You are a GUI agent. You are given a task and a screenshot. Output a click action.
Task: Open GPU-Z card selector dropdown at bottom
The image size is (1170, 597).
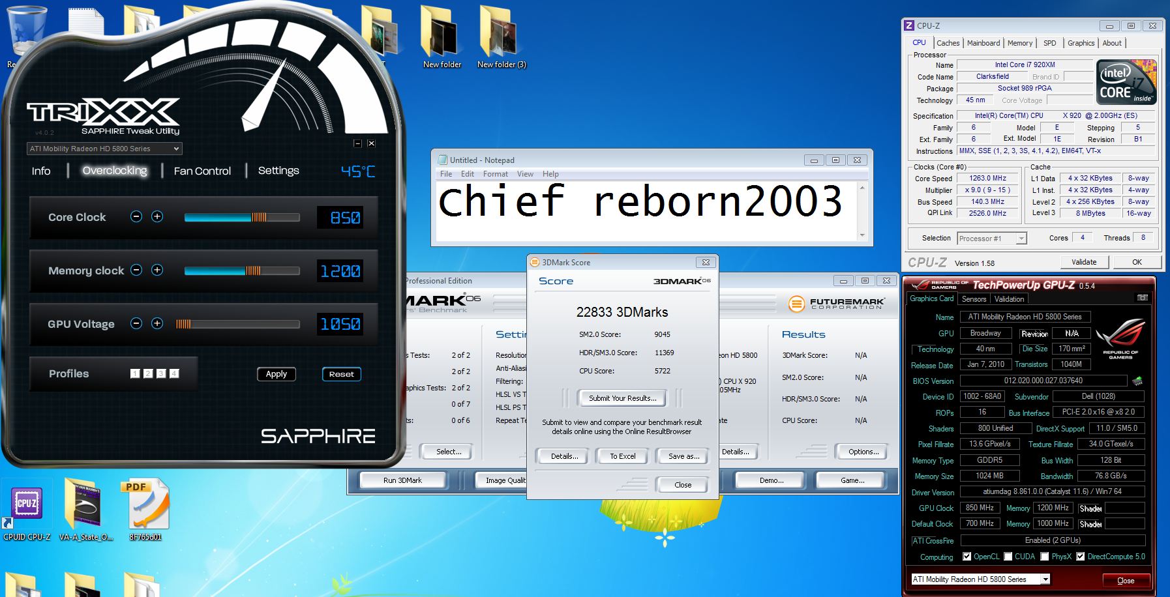coord(981,579)
